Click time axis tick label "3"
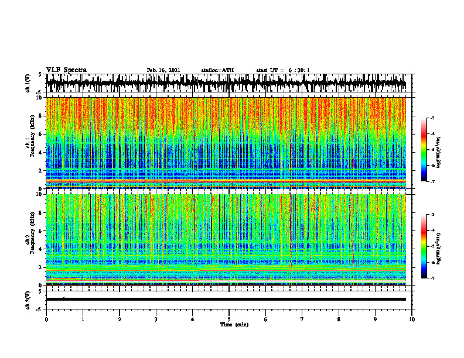Viewport: 464px width, 358px height. pyautogui.click(x=156, y=319)
